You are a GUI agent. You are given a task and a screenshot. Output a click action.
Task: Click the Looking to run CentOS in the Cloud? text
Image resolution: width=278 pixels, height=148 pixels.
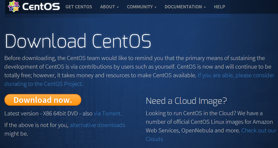click(x=190, y=113)
